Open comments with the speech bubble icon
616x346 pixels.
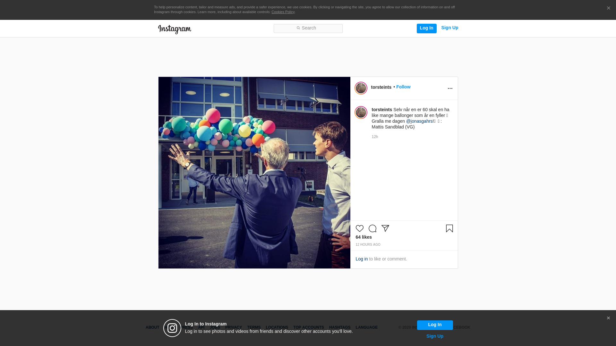372,228
